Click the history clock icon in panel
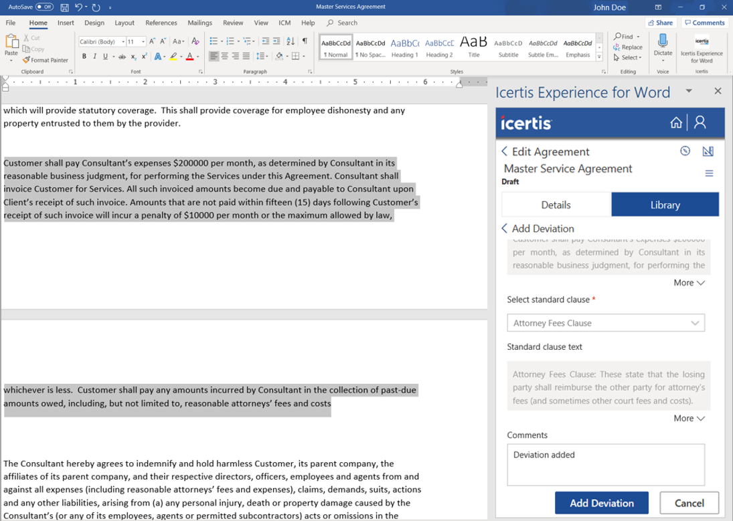This screenshot has width=733, height=521. [x=685, y=151]
